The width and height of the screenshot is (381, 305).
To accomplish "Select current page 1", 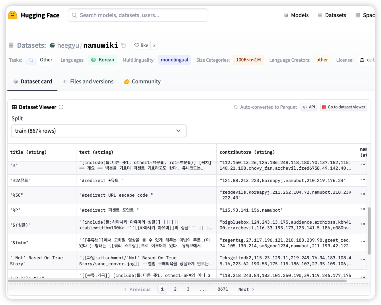I will click(x=162, y=289).
